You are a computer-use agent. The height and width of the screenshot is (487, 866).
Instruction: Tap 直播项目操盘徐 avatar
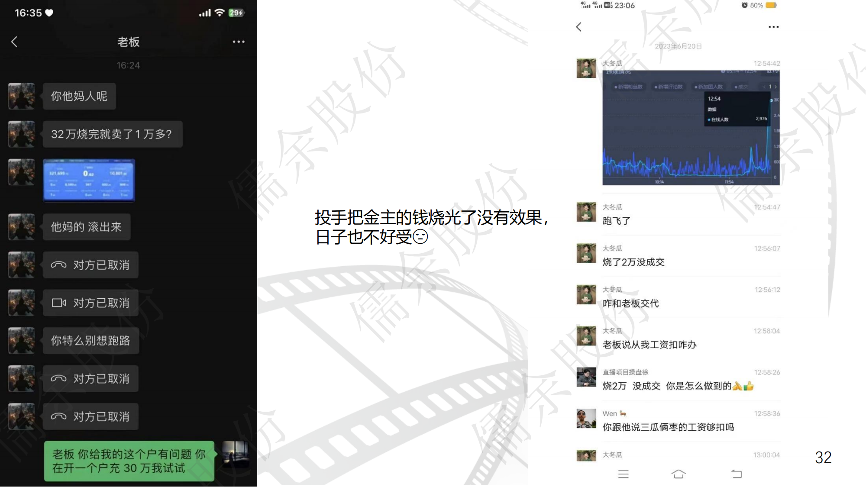click(586, 377)
